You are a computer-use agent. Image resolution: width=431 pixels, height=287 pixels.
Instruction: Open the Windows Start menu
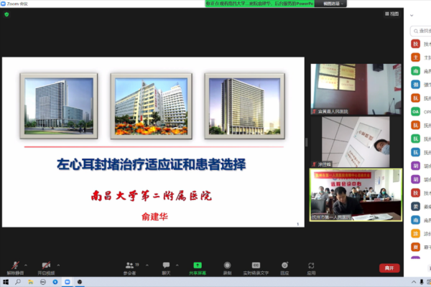6,282
